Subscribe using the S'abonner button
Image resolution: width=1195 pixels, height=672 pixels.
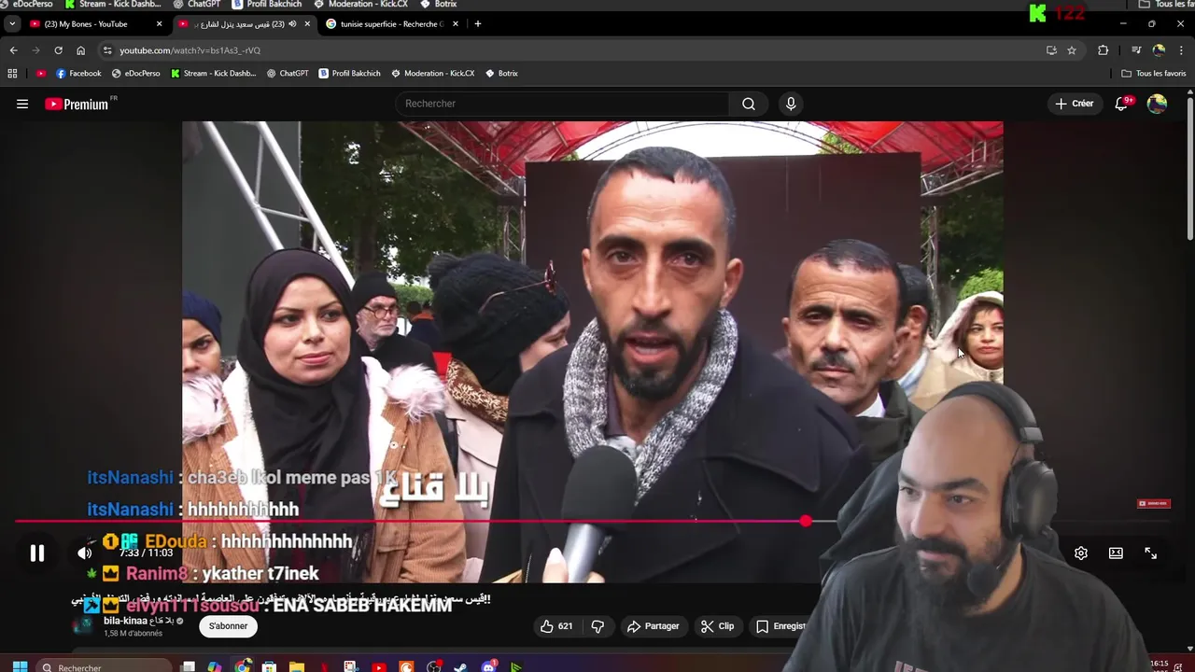[x=228, y=626]
